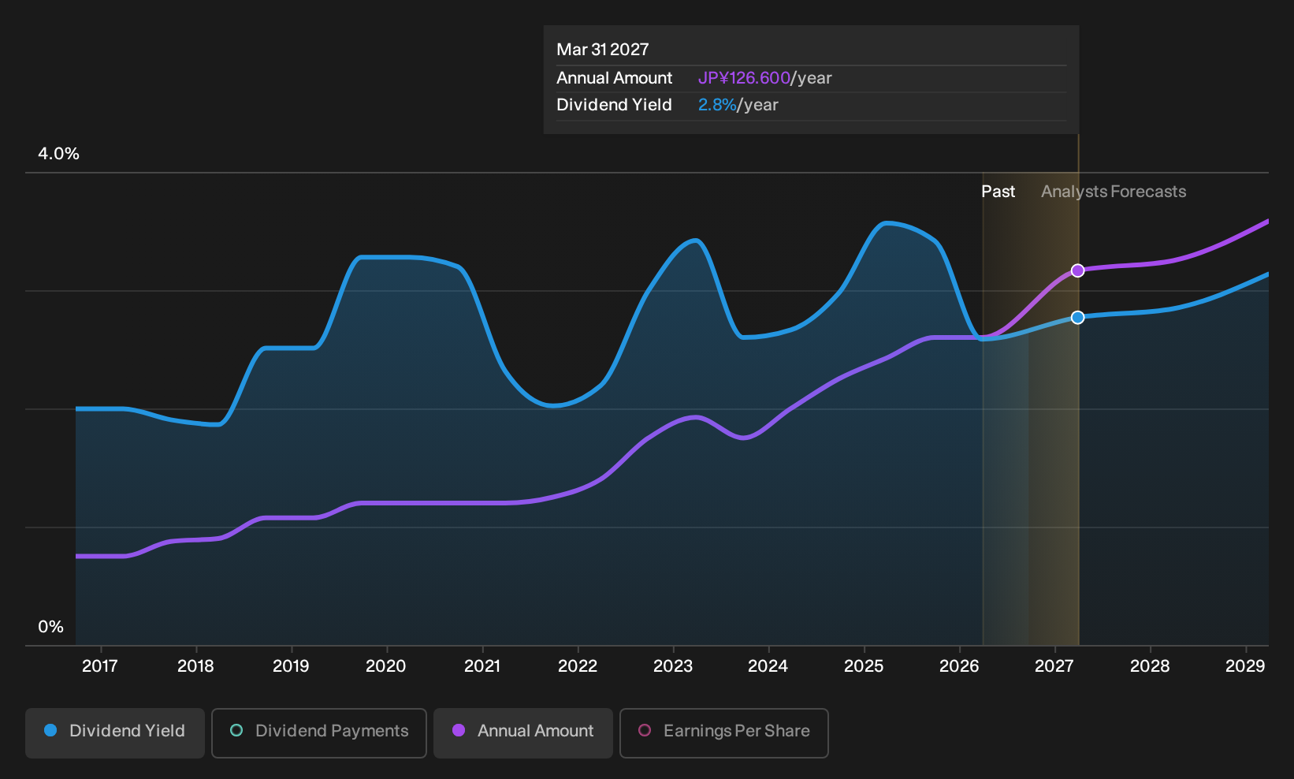This screenshot has width=1294, height=779.
Task: Select the blue data point marker at 2027
Action: point(1078,317)
